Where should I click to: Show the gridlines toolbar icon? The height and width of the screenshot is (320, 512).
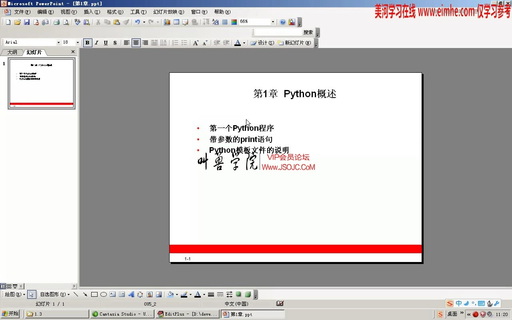point(225,22)
